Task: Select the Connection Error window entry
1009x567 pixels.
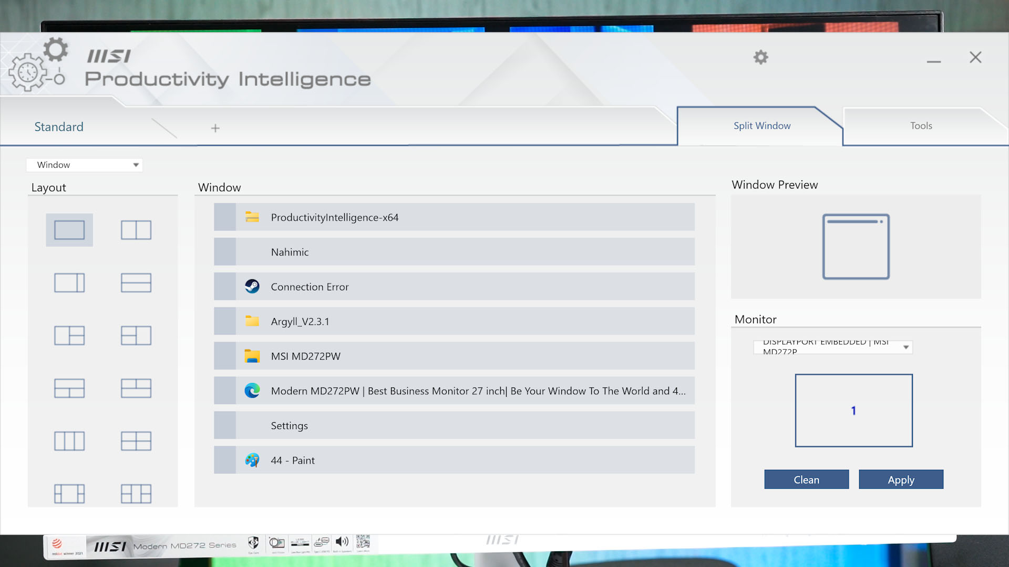Action: (454, 286)
